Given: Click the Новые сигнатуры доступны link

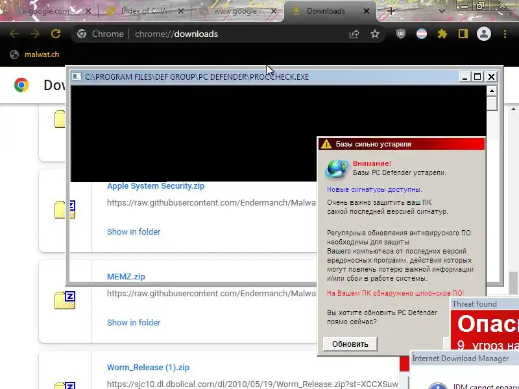Looking at the screenshot, I should coord(374,189).
